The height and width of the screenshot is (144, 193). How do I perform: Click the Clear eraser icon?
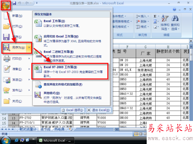[x=155, y=27]
